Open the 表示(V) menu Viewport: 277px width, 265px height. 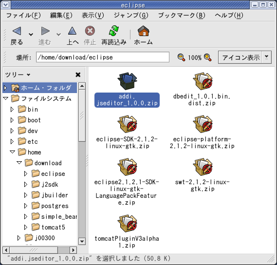click(x=93, y=16)
